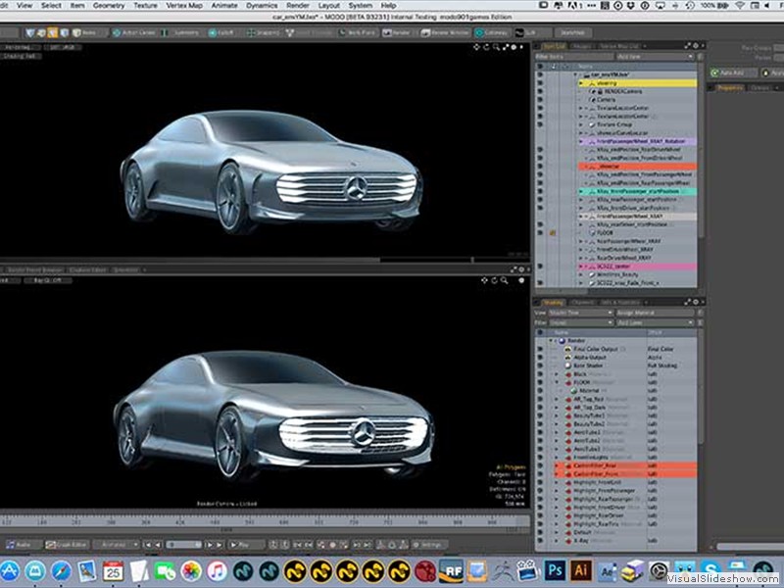This screenshot has width=784, height=588.
Task: Toggle visibility of the Default material
Action: point(540,532)
